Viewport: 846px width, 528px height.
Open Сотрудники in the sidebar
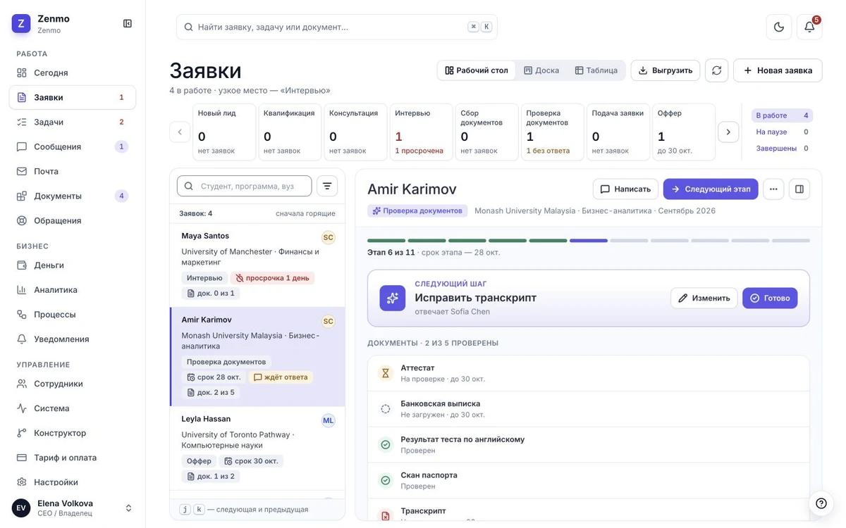[72, 384]
